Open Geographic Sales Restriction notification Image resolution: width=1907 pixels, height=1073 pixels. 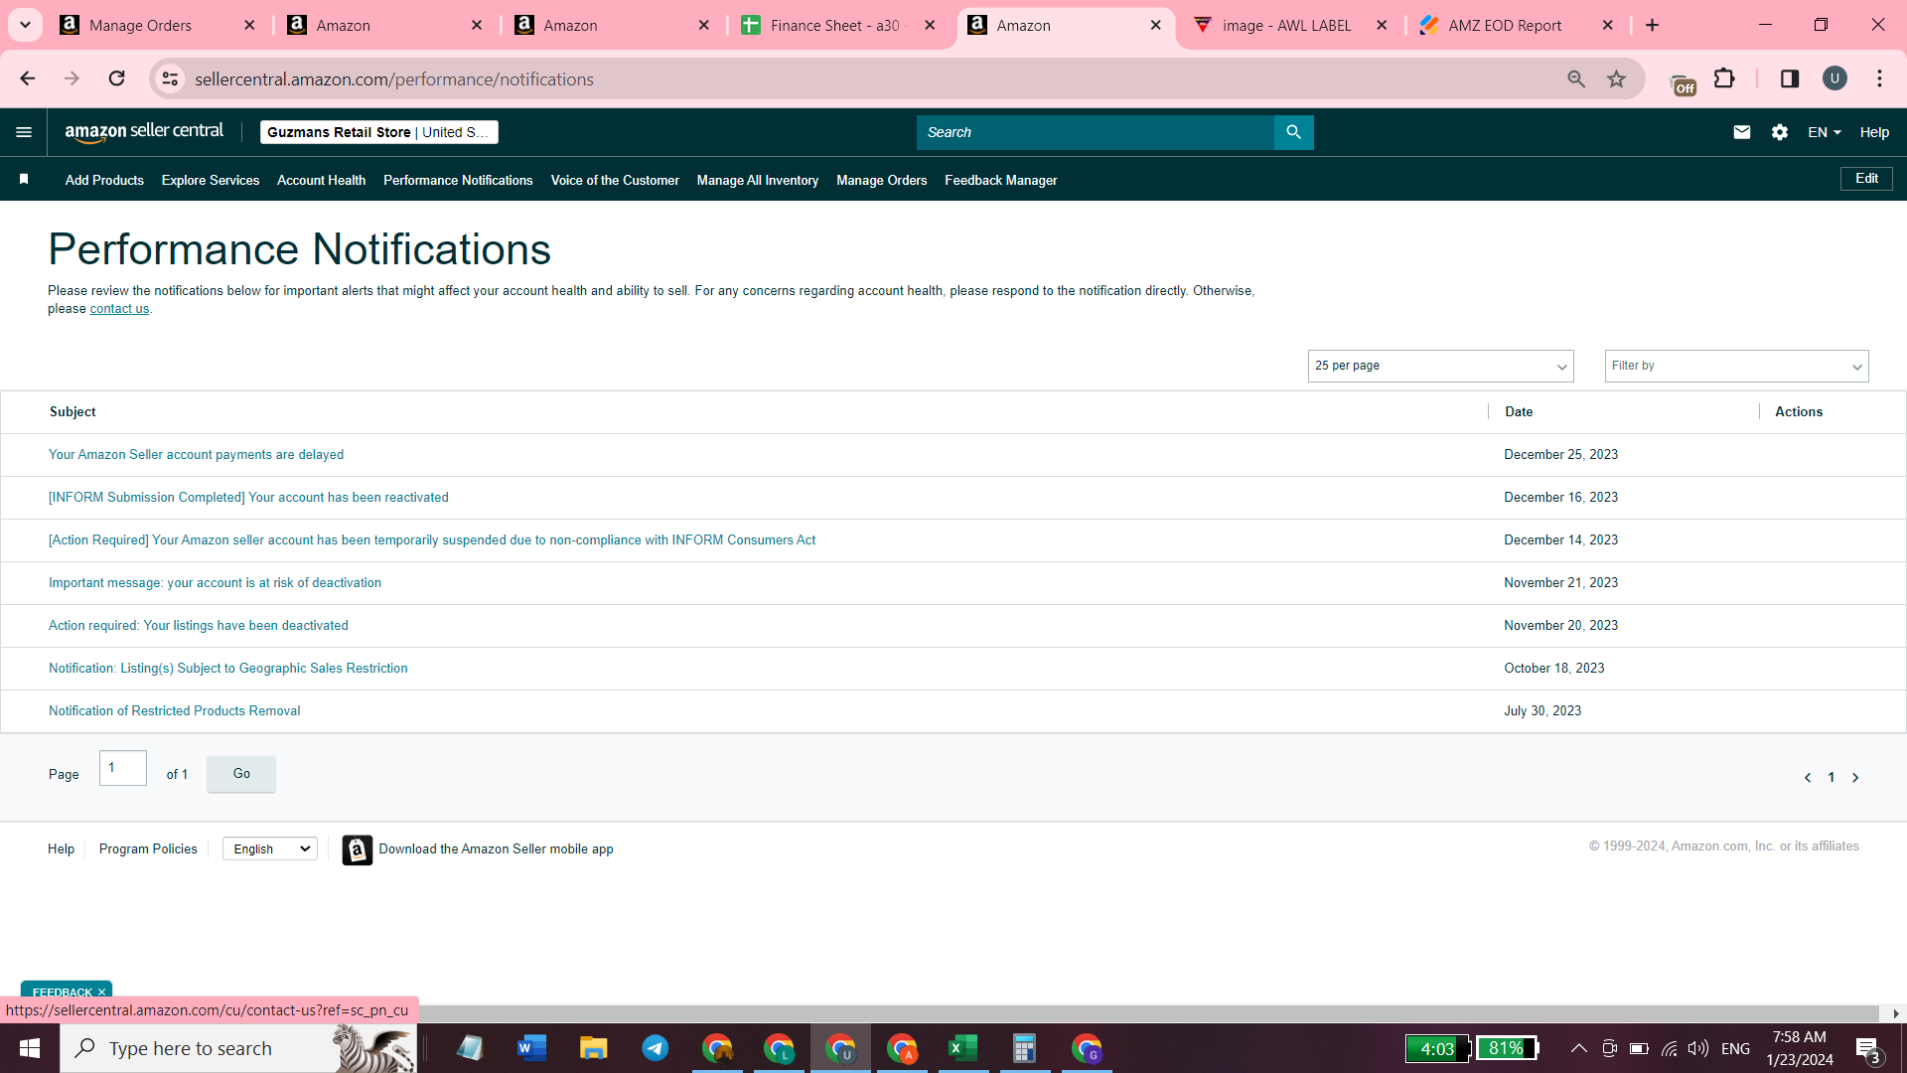coord(227,669)
